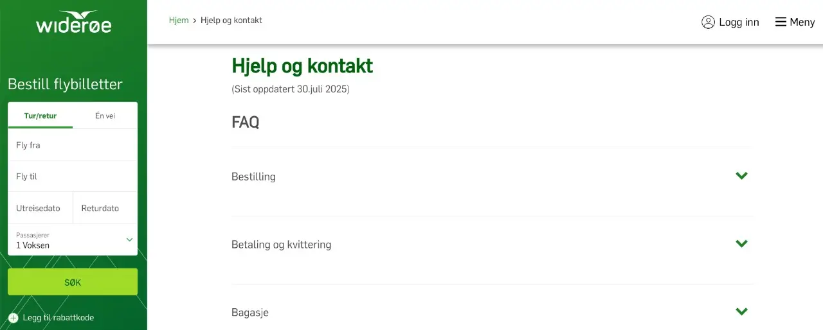Pick the Returdato field
823x330 pixels.
[105, 208]
